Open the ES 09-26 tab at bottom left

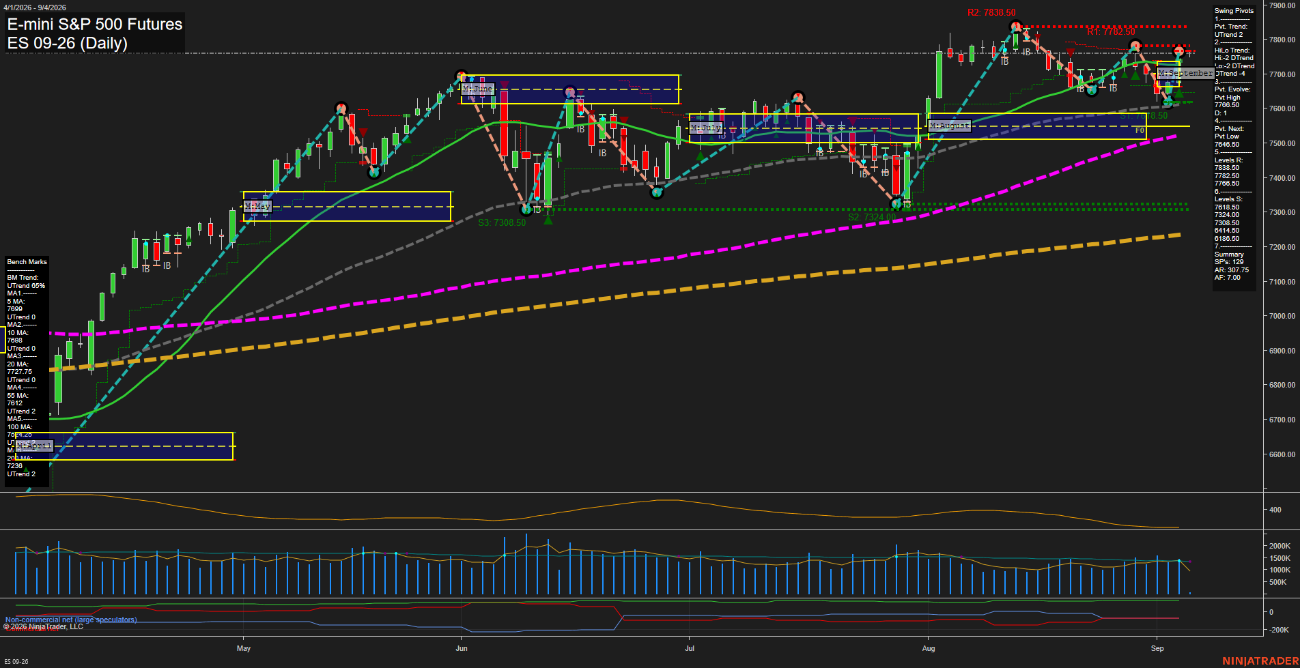tap(16, 661)
